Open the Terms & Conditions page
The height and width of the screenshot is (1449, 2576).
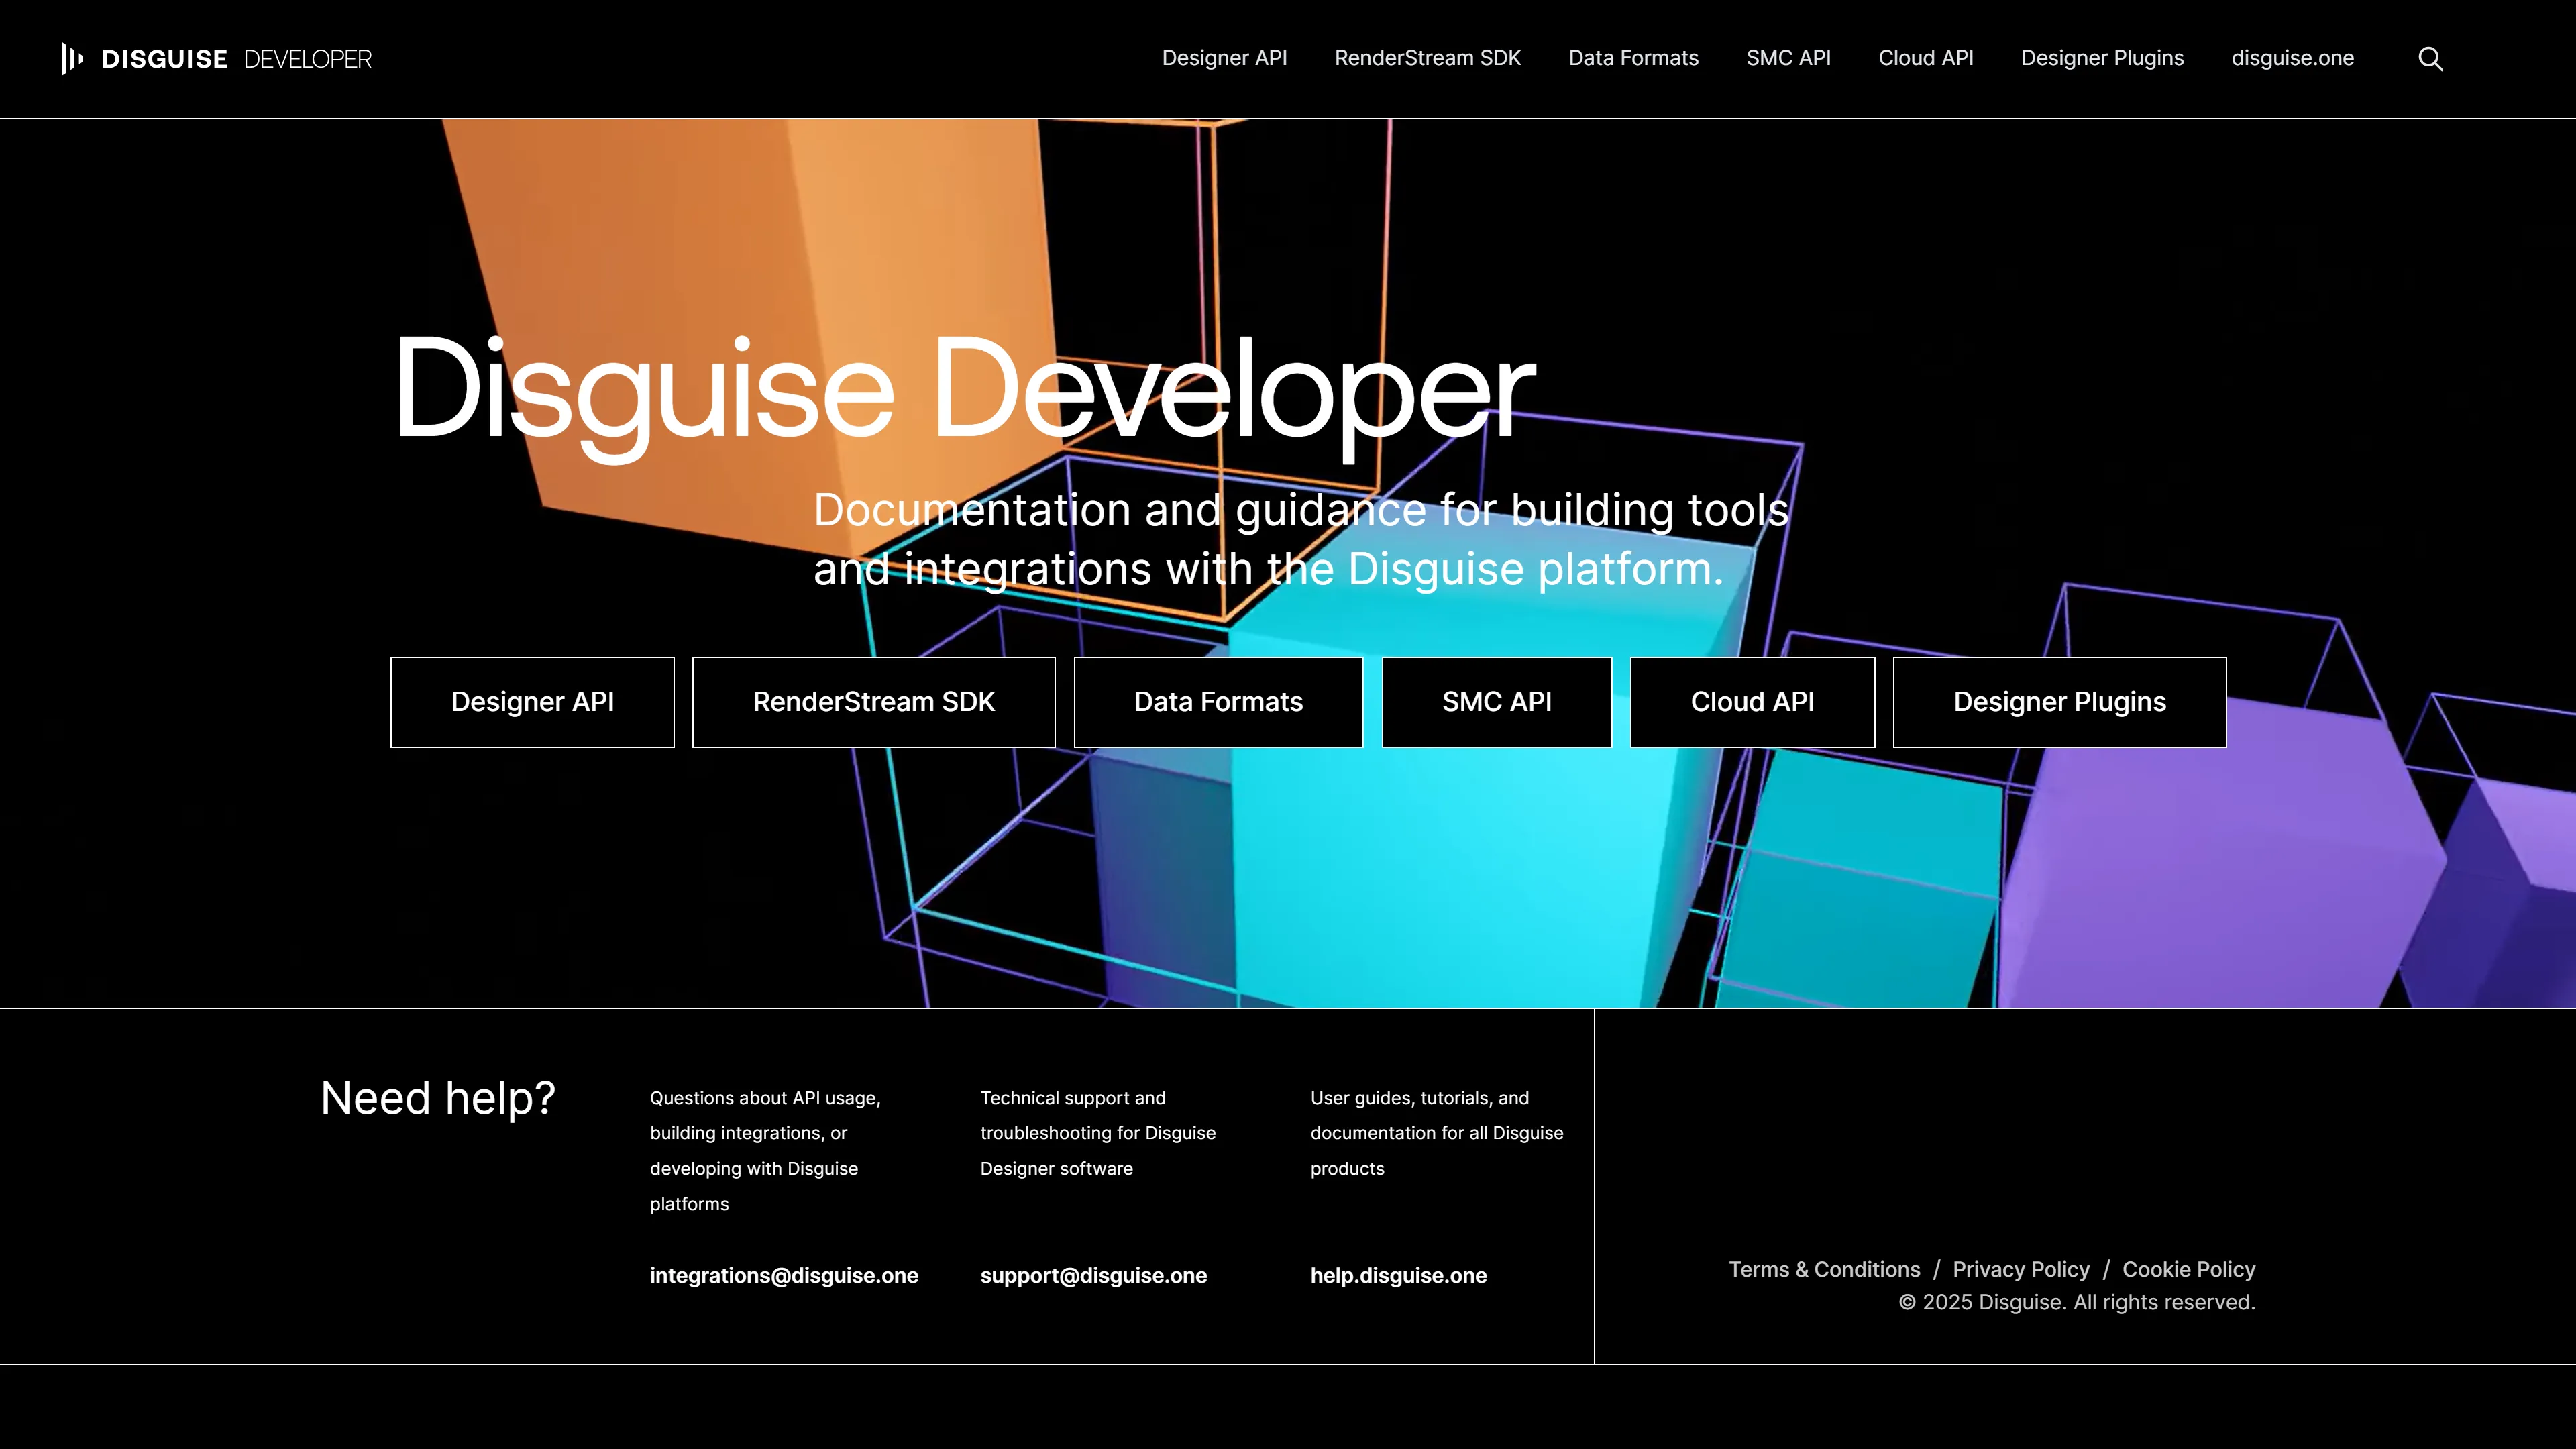(x=1824, y=1269)
